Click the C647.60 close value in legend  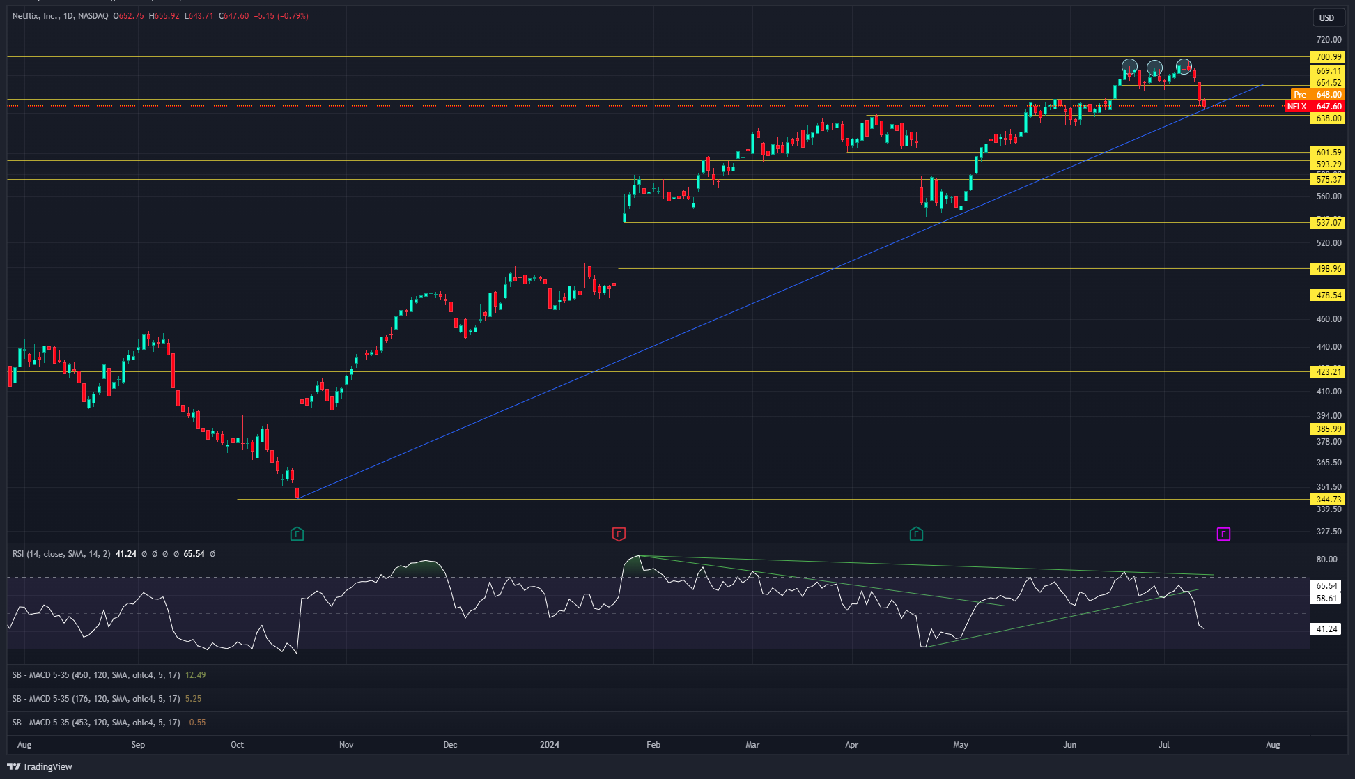click(233, 15)
